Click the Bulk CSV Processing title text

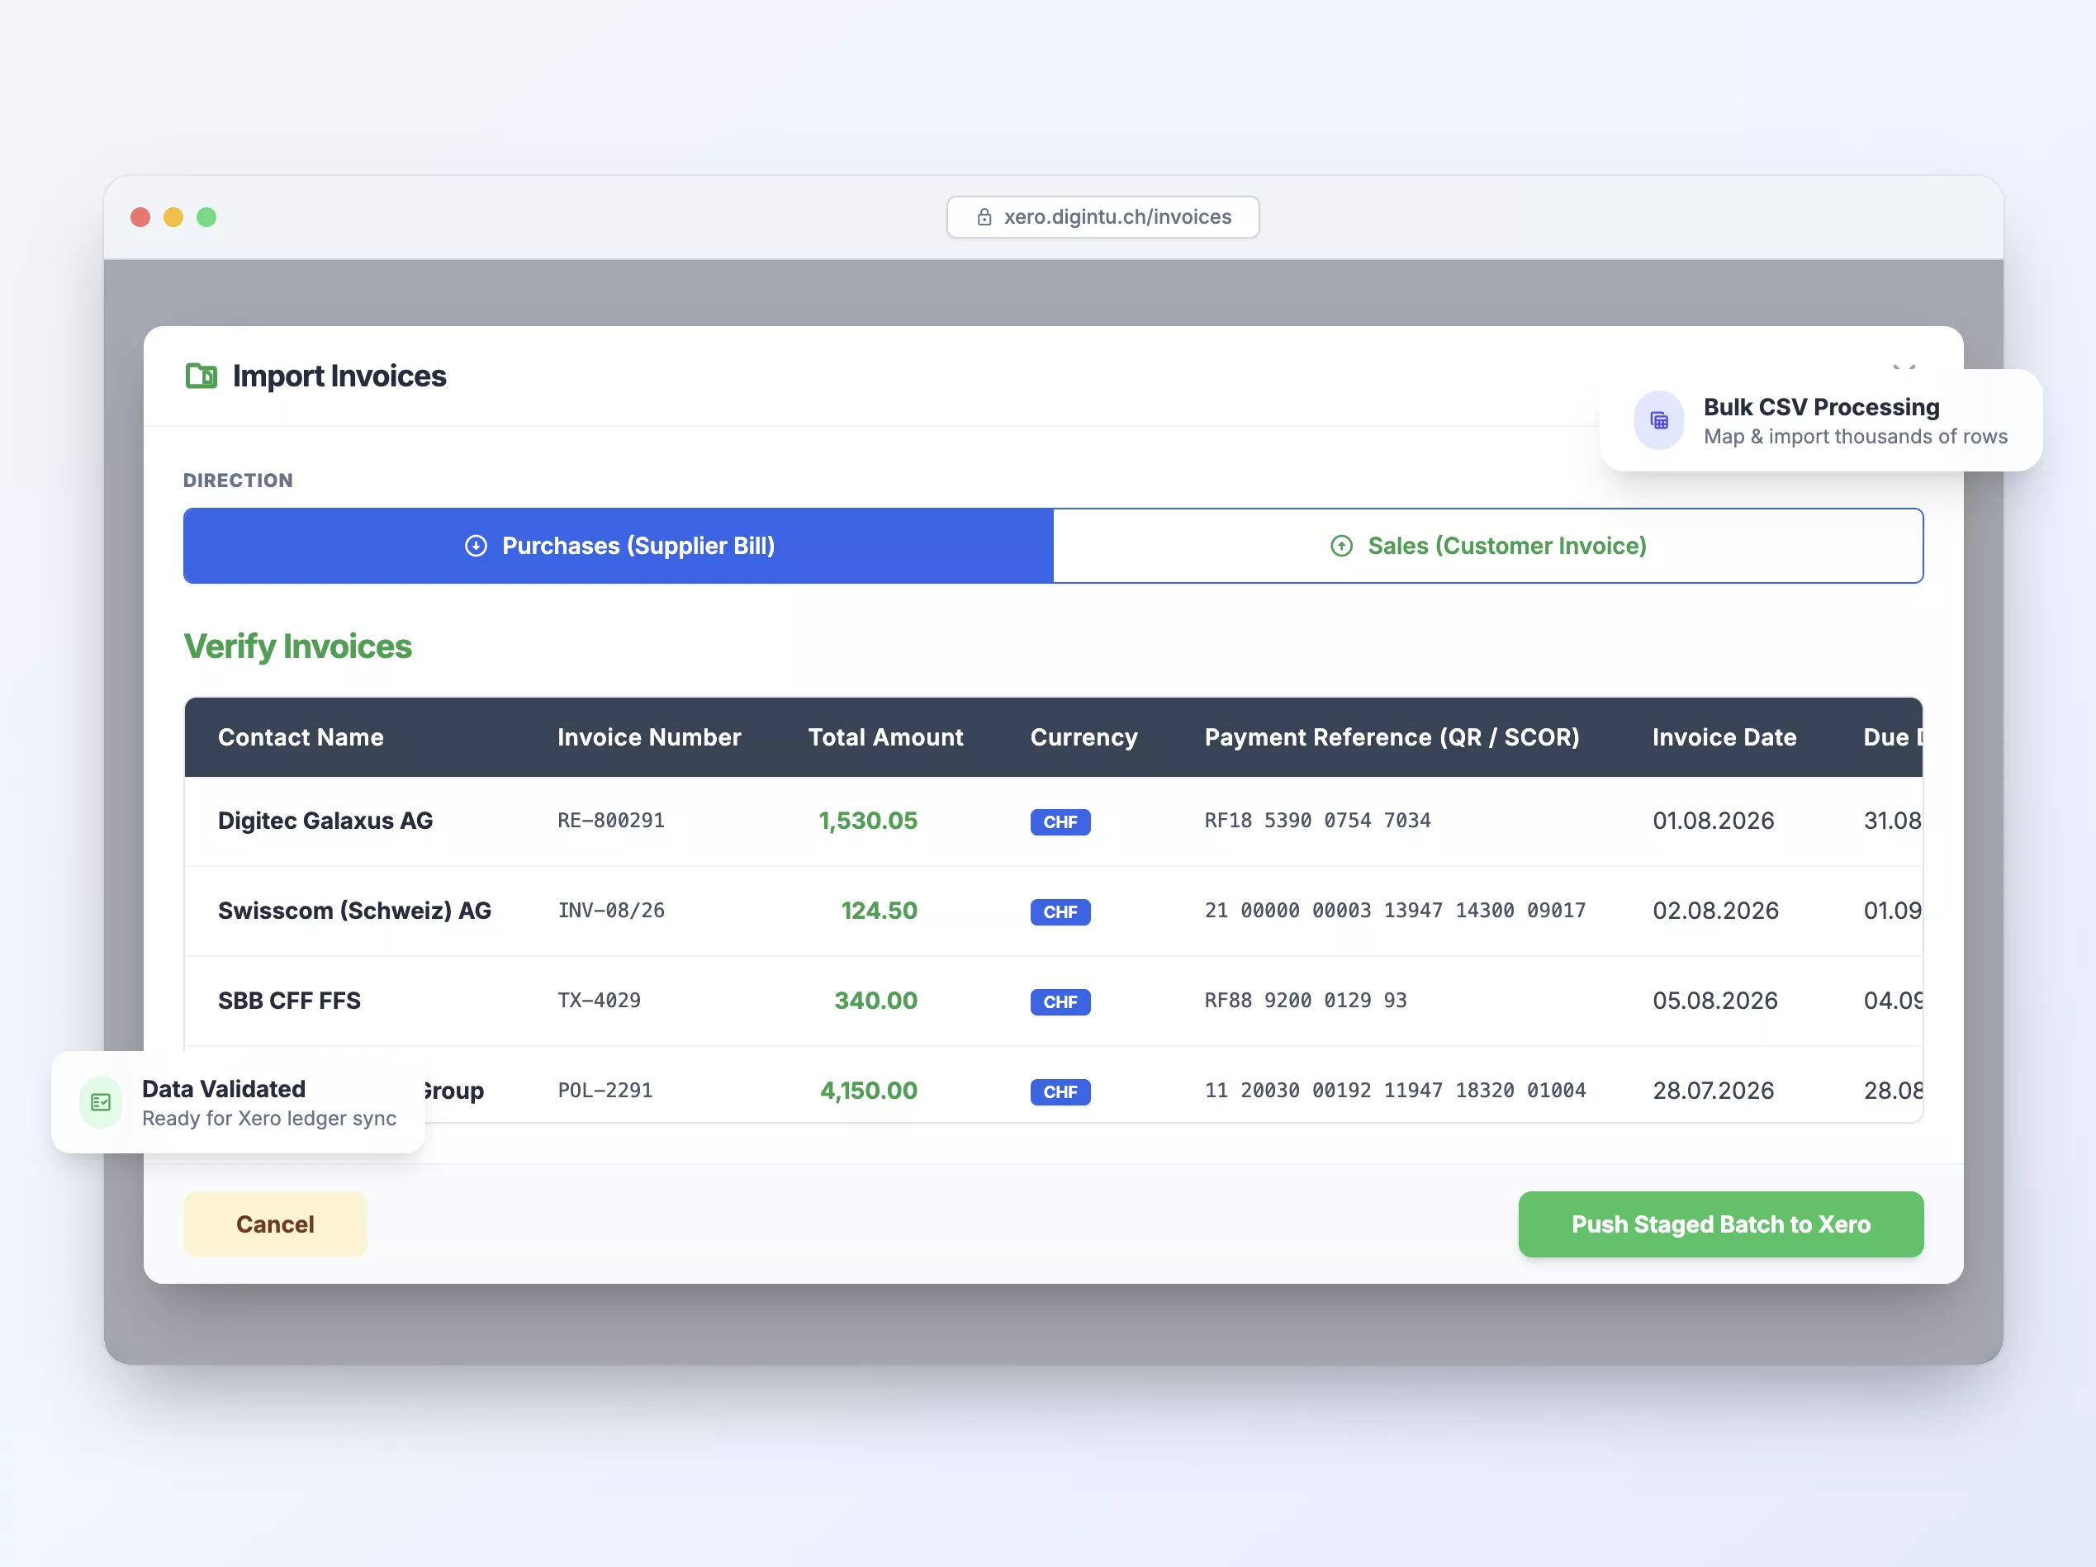click(x=1821, y=406)
